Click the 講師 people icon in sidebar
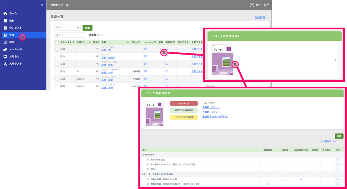 [x=5, y=42]
